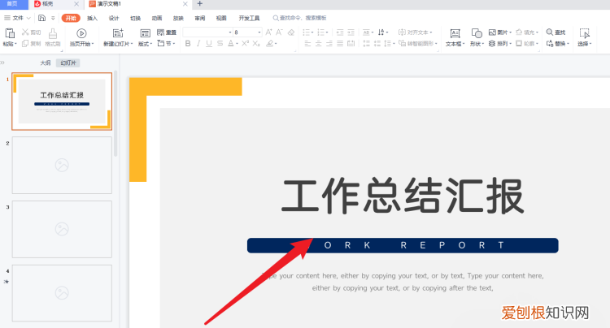The width and height of the screenshot is (610, 328).
Task: Select slide 3 thumbnail
Action: click(x=62, y=229)
